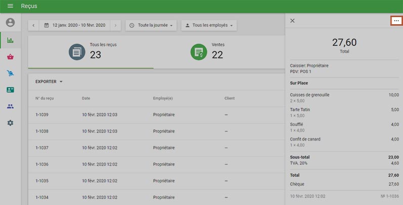Open the Settings gear icon
This screenshot has height=205, width=403.
tap(10, 123)
